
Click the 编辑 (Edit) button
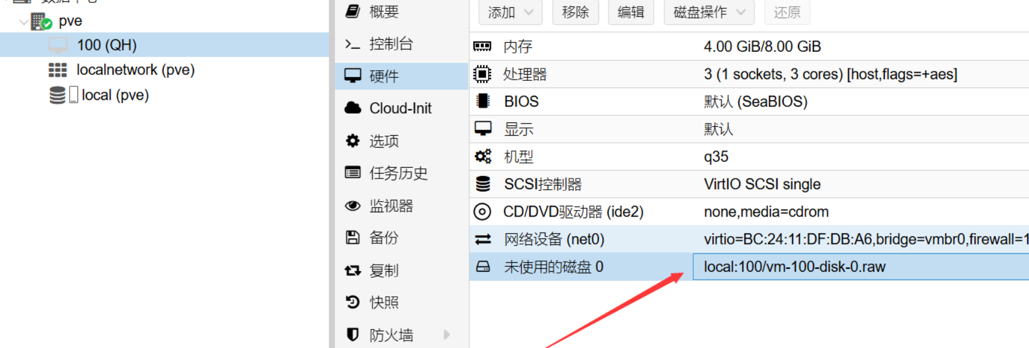631,12
